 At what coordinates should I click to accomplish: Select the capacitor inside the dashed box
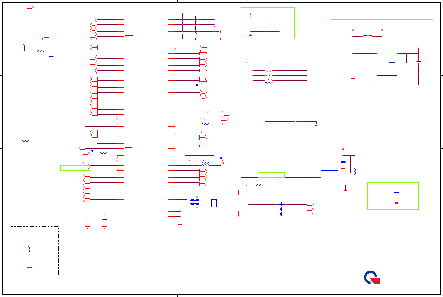click(x=29, y=261)
